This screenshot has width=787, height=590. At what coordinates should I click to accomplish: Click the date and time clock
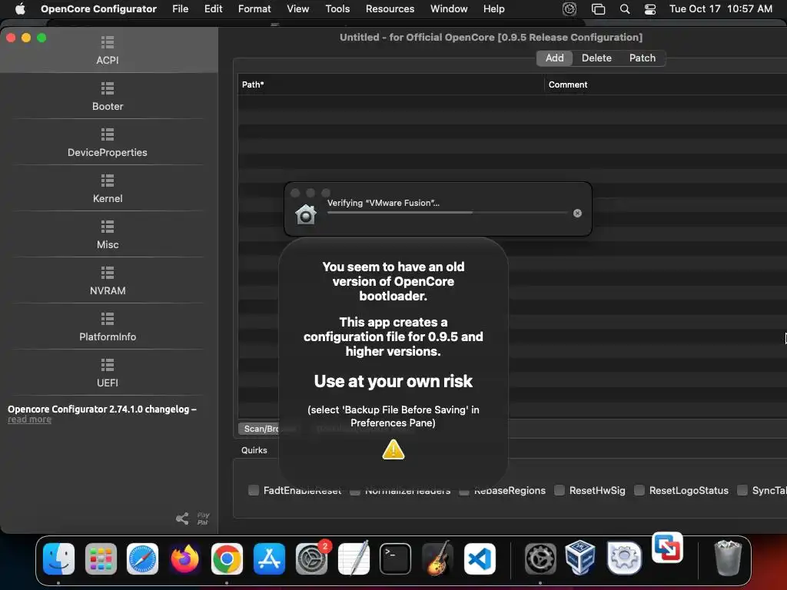point(720,9)
